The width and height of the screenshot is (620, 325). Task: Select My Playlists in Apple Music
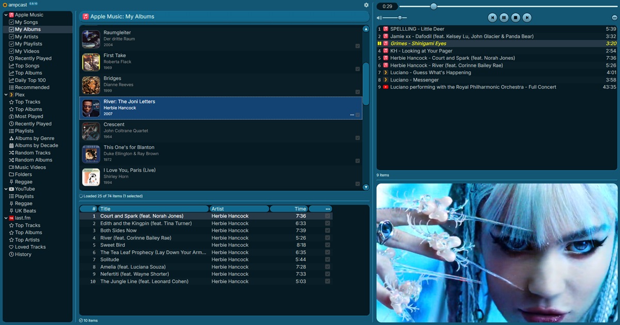[28, 44]
